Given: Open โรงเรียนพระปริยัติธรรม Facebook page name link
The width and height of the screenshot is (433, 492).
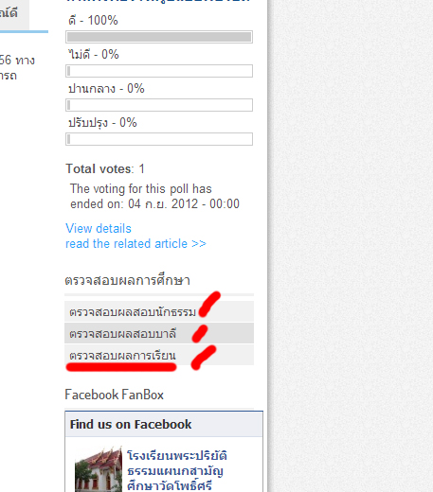Looking at the screenshot, I should coord(177,470).
